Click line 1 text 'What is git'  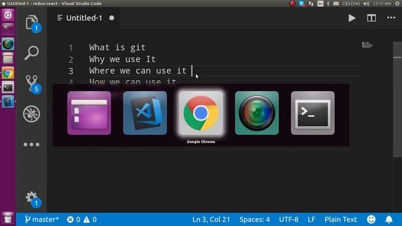[x=117, y=48]
